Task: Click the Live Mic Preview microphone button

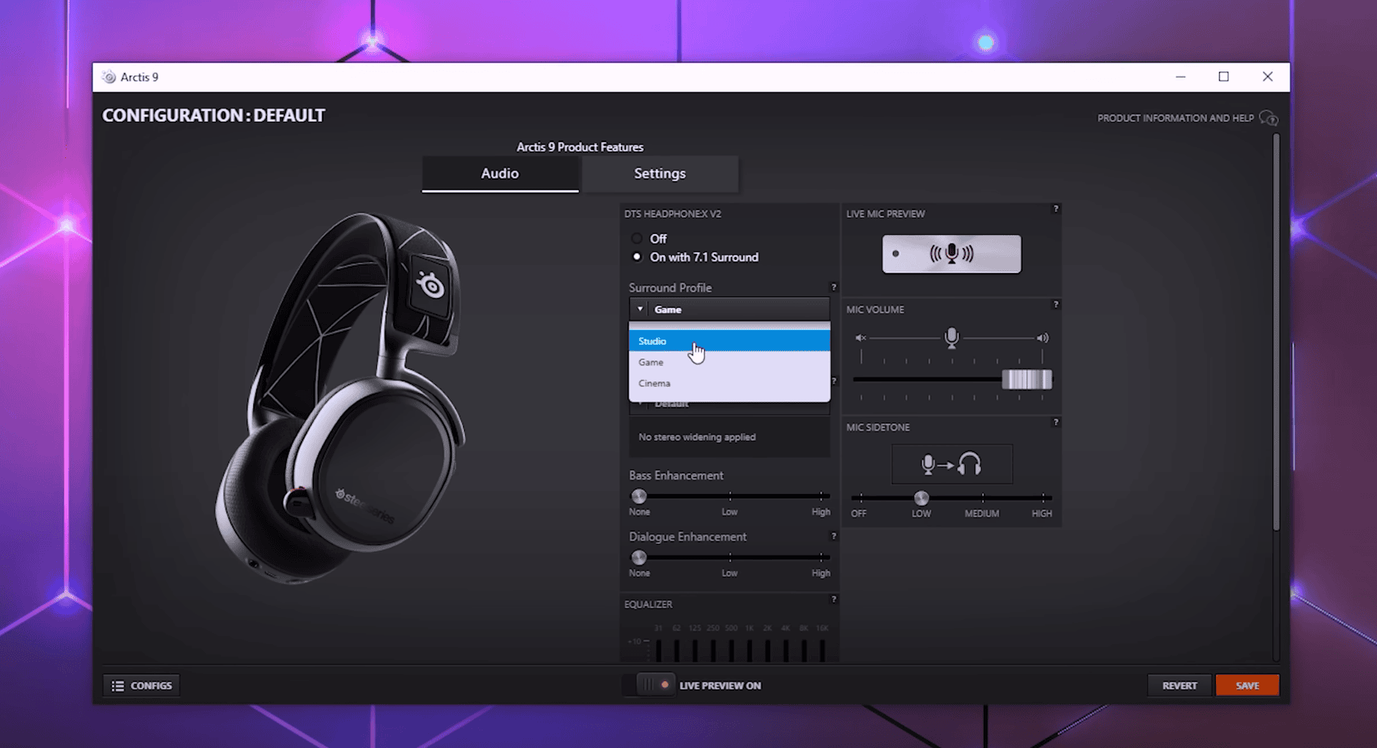Action: 951,254
